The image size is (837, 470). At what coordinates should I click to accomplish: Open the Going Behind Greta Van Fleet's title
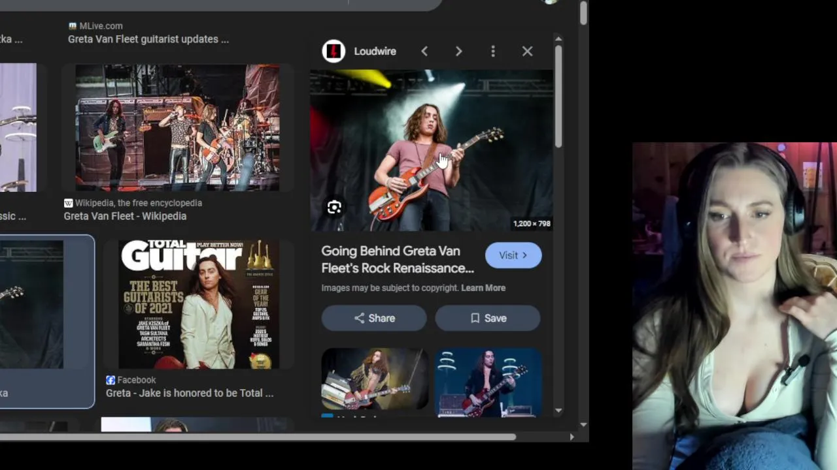click(398, 259)
